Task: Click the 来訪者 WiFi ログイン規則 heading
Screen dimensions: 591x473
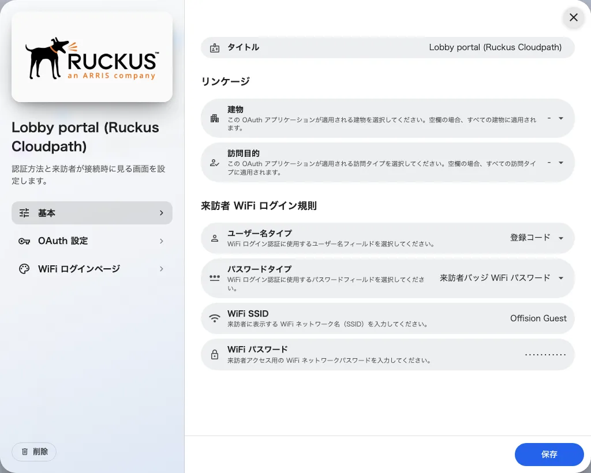Action: (259, 205)
